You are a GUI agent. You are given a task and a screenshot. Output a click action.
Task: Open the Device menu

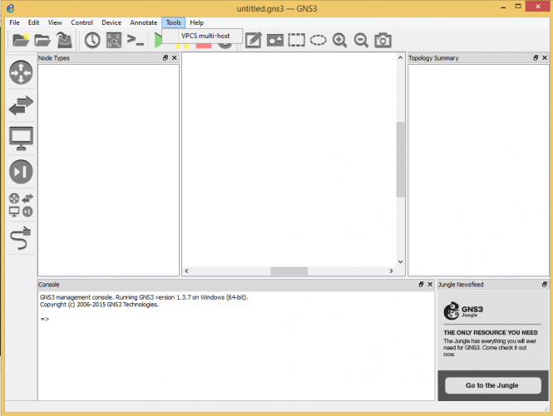pos(111,22)
